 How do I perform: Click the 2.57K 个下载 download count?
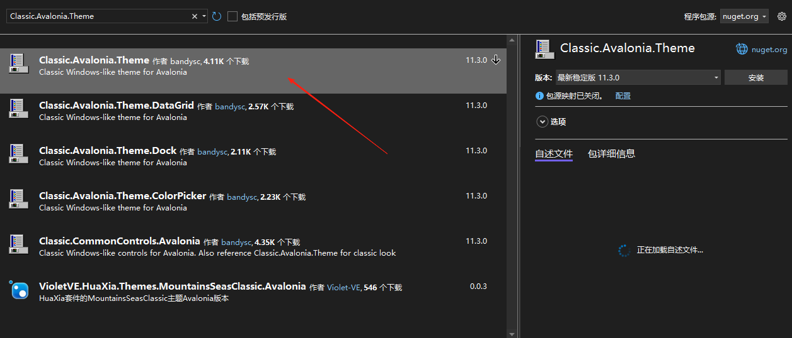coord(271,107)
